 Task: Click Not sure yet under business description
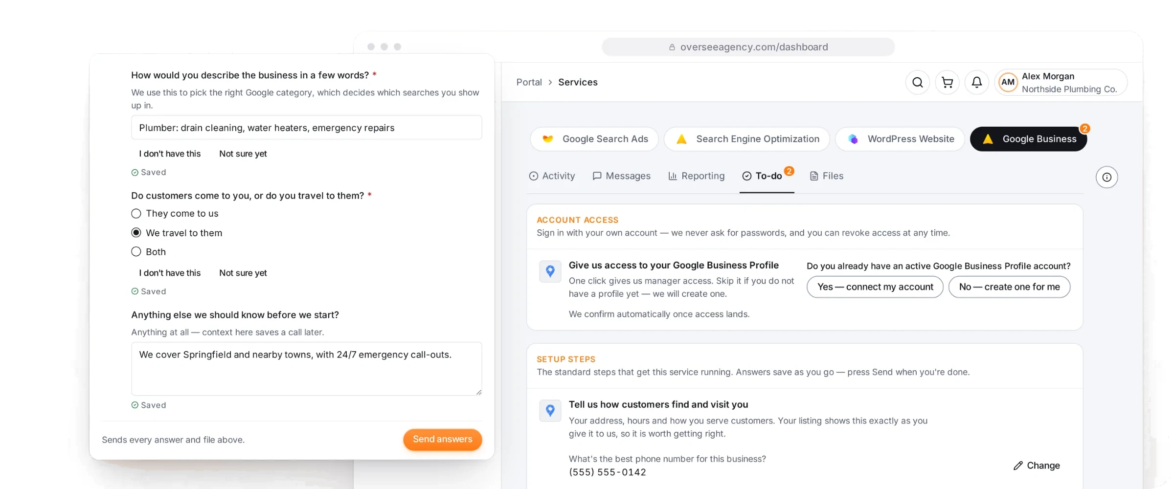tap(243, 154)
